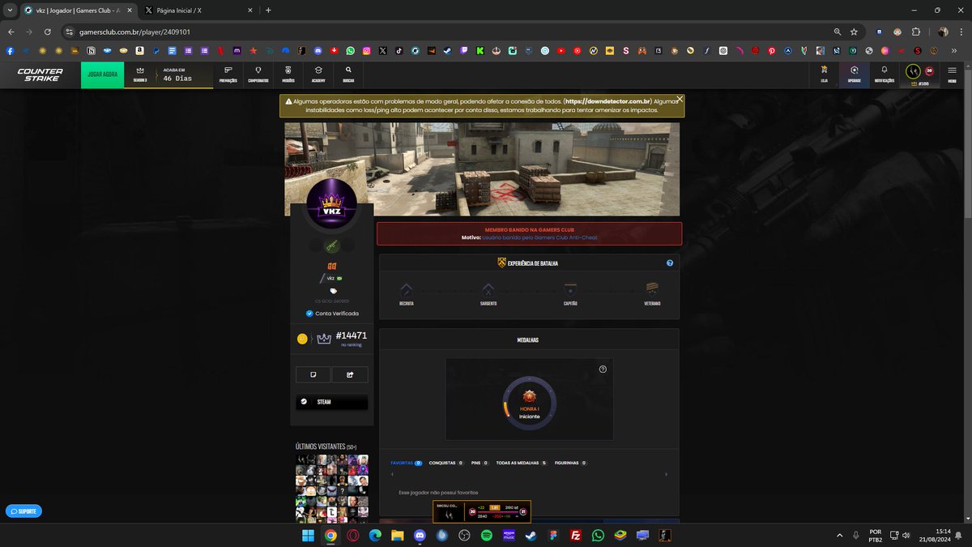
Task: Click Experiência de Batalha help icon
Action: coord(670,263)
